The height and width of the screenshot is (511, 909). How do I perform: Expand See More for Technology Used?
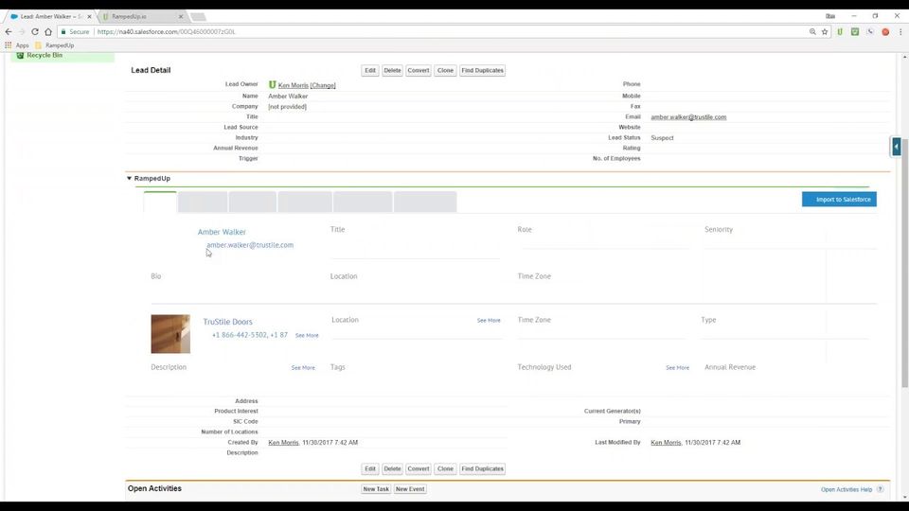pyautogui.click(x=677, y=368)
